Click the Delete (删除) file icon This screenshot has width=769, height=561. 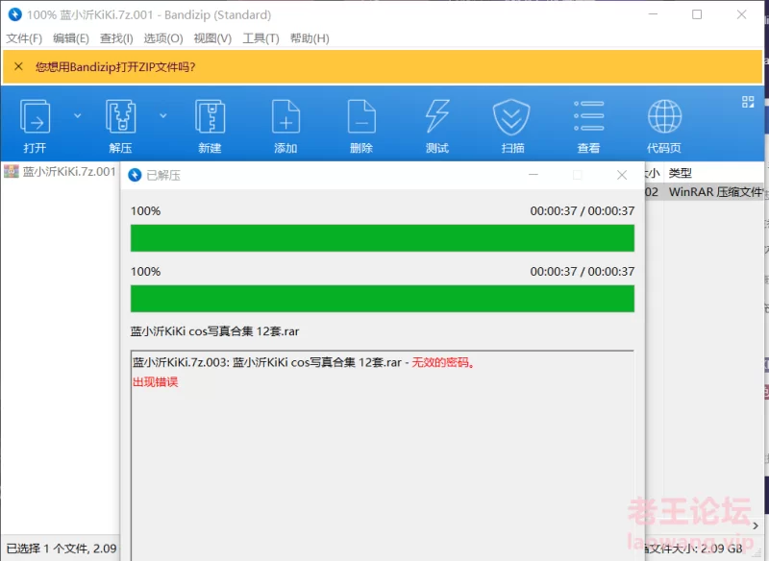tap(361, 116)
